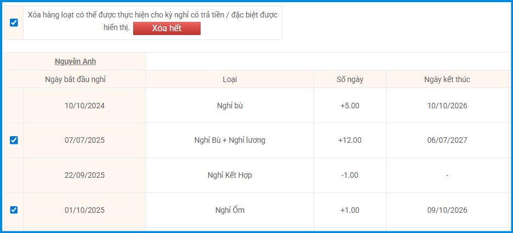Open the Nguyễn Anh employee link
The width and height of the screenshot is (513, 233).
click(x=75, y=61)
